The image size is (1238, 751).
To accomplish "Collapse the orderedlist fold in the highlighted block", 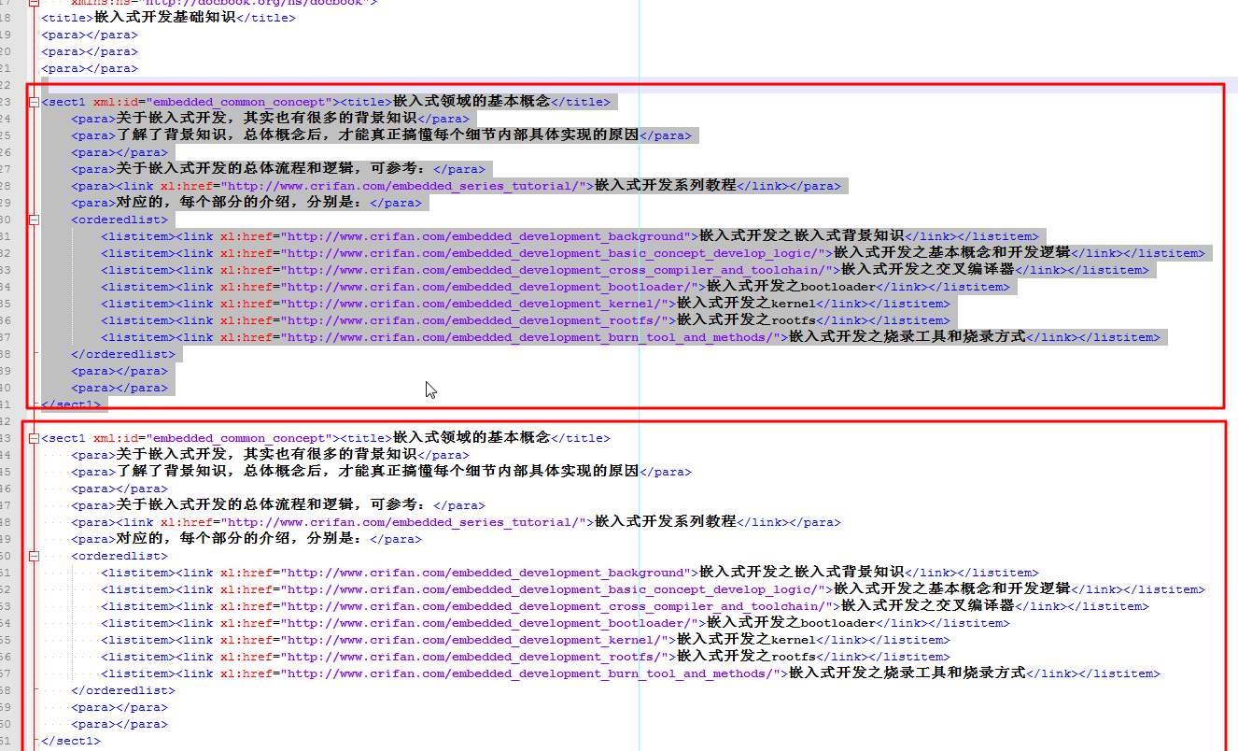I will (x=35, y=220).
